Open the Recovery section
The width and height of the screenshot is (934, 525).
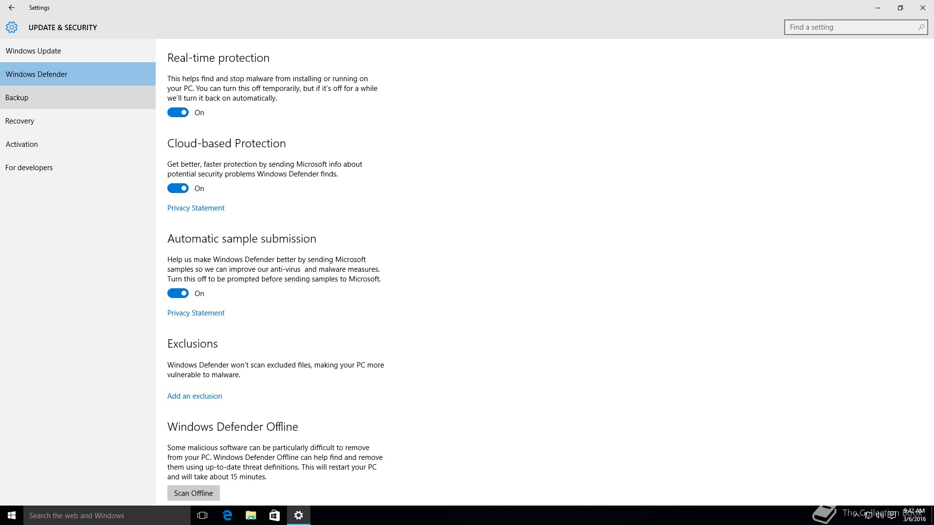(x=78, y=121)
